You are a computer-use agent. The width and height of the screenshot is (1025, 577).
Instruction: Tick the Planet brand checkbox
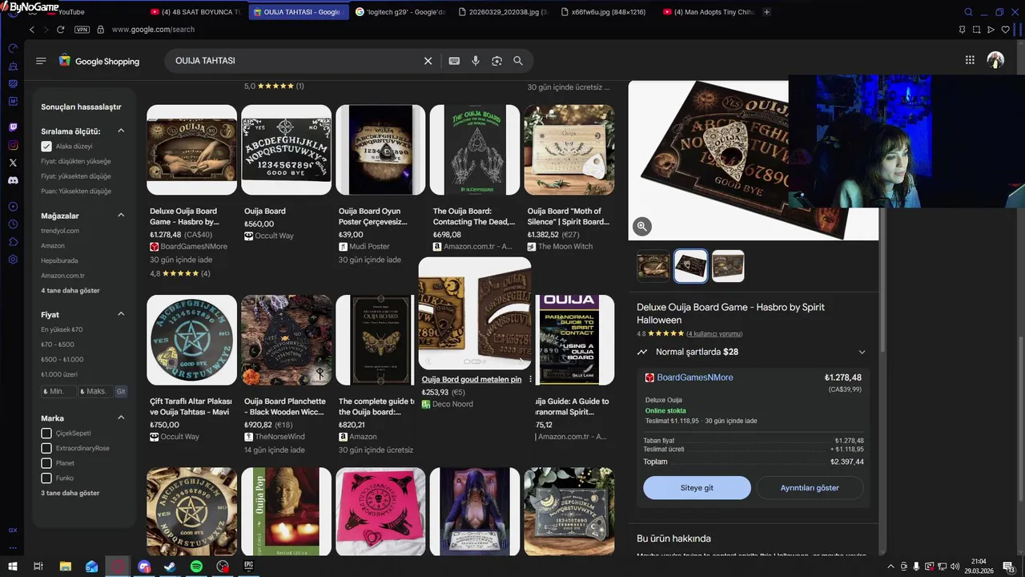46,463
